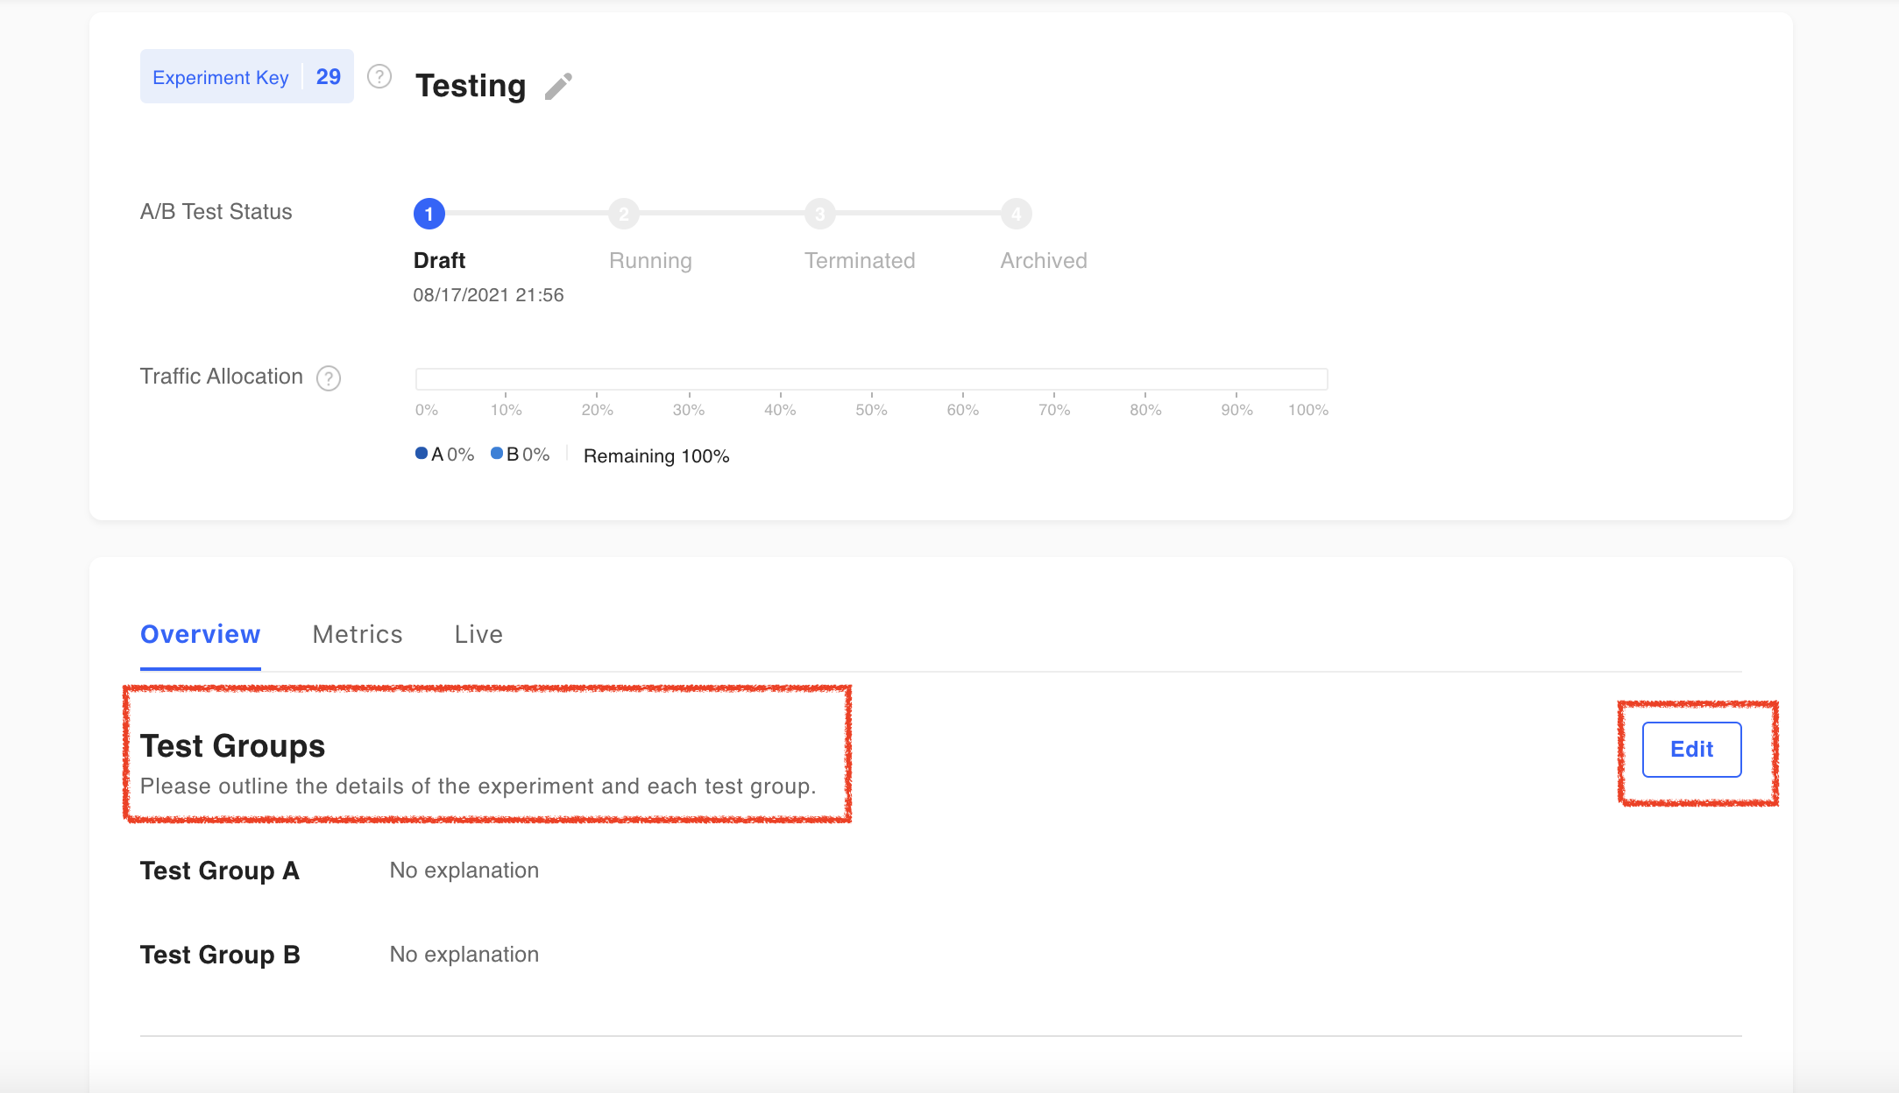Click the traffic allocation bar
This screenshot has height=1093, width=1899.
(x=871, y=379)
